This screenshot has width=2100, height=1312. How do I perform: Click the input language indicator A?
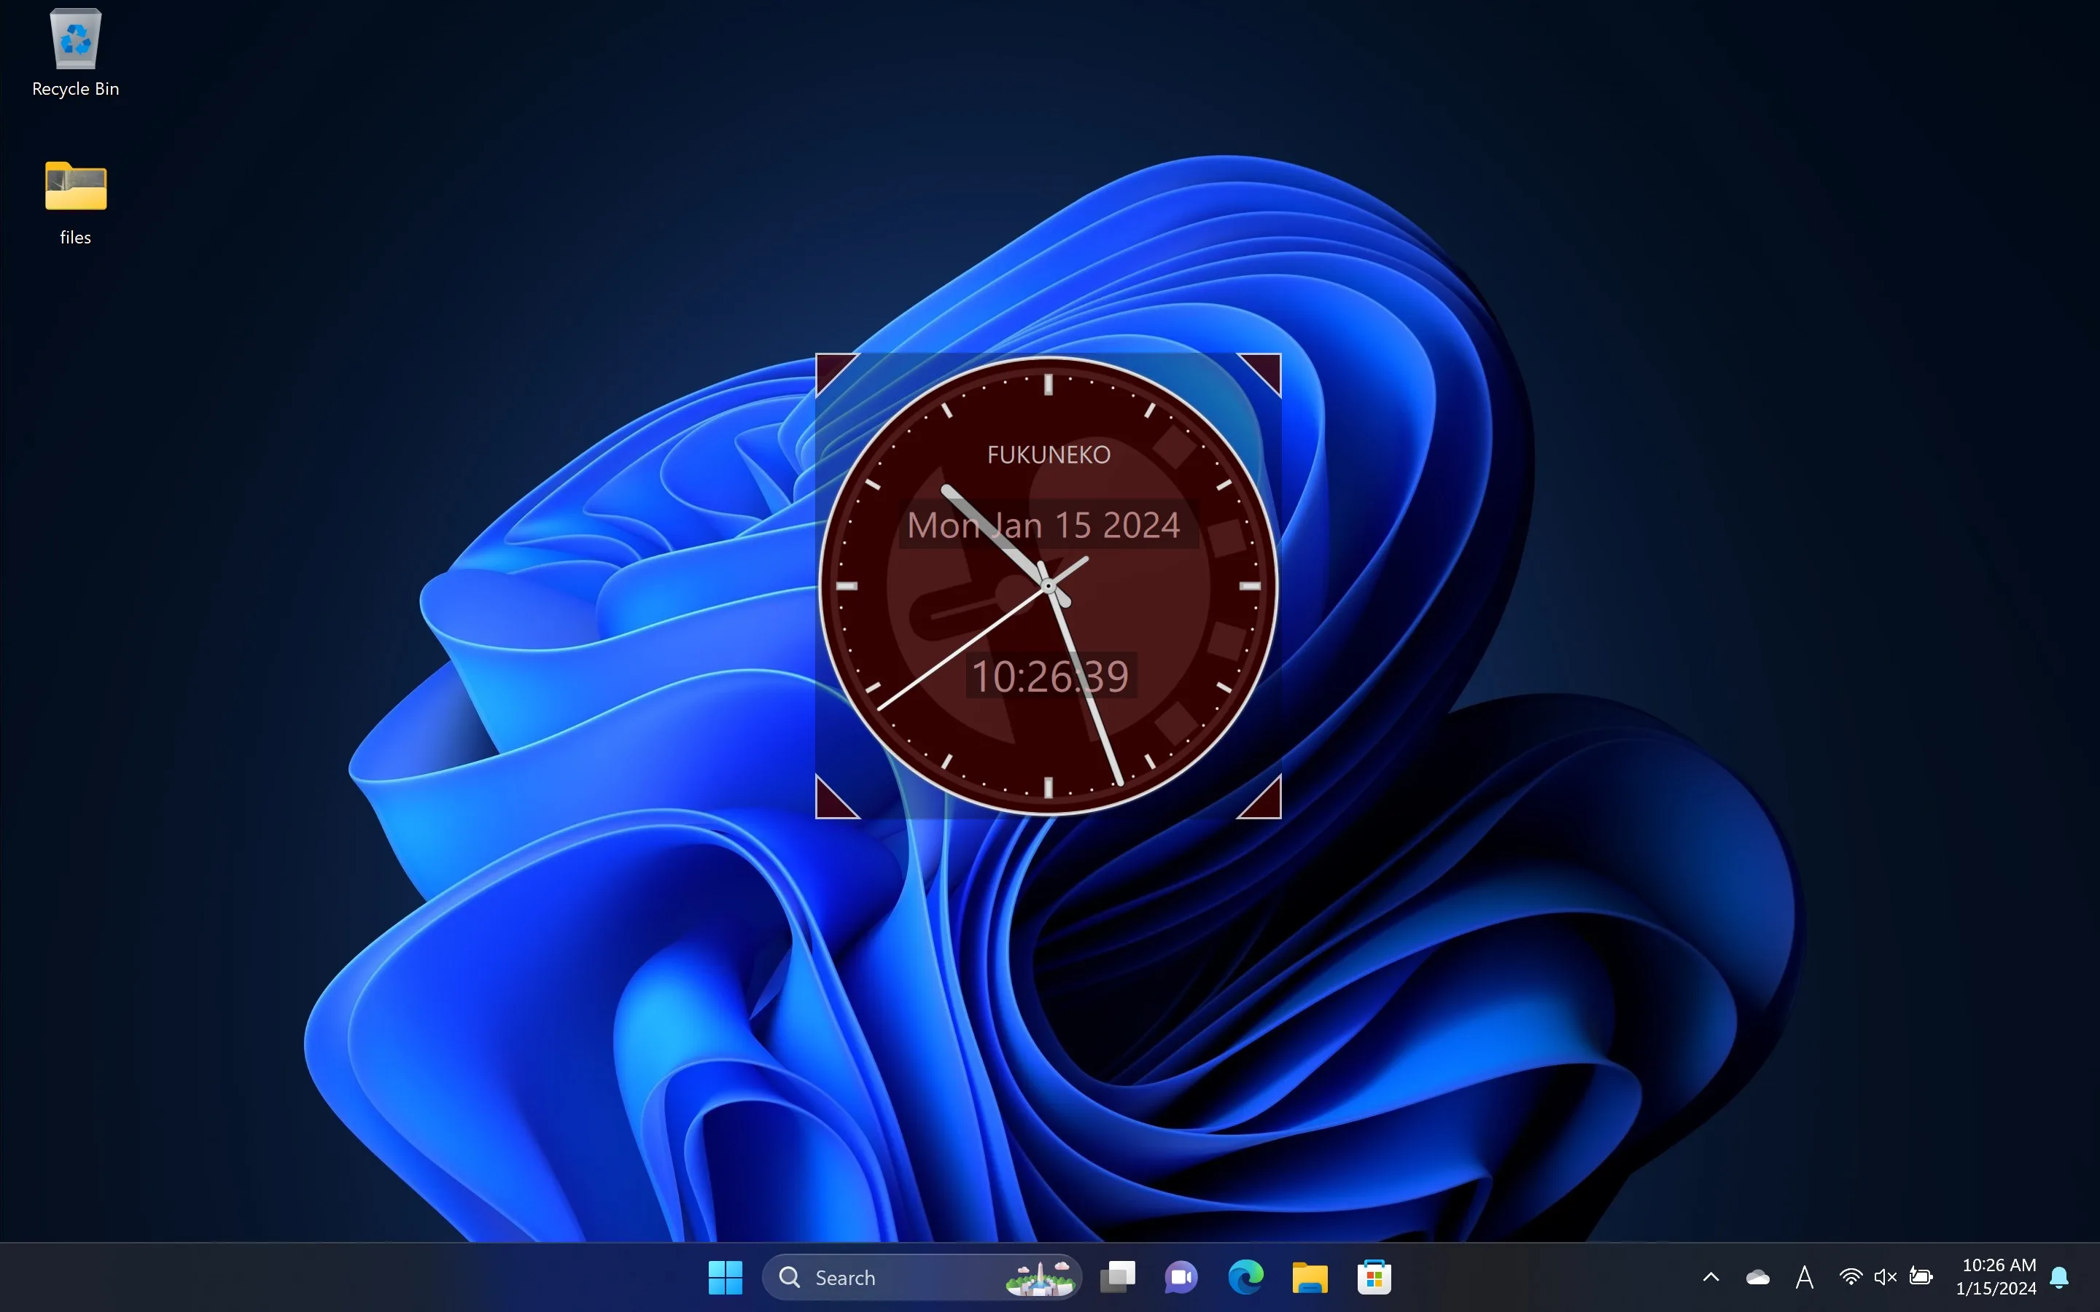click(x=1805, y=1277)
